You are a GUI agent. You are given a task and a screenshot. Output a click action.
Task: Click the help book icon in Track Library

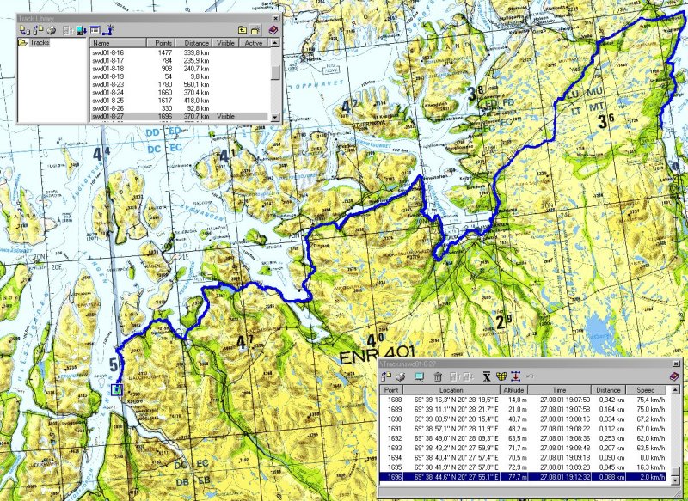point(273,30)
